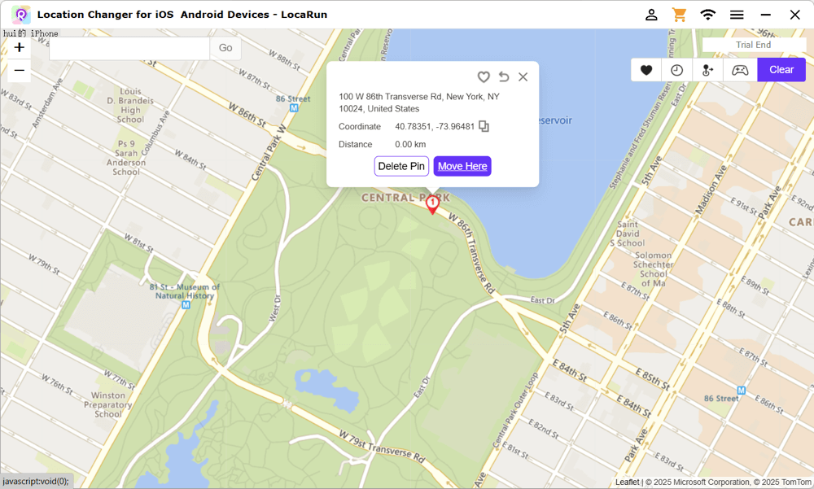Viewport: 814px width, 489px height.
Task: Zoom out the map with minus button
Action: [20, 72]
